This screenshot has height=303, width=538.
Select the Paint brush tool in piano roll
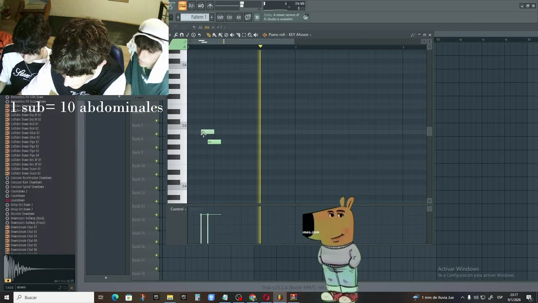[x=214, y=35]
